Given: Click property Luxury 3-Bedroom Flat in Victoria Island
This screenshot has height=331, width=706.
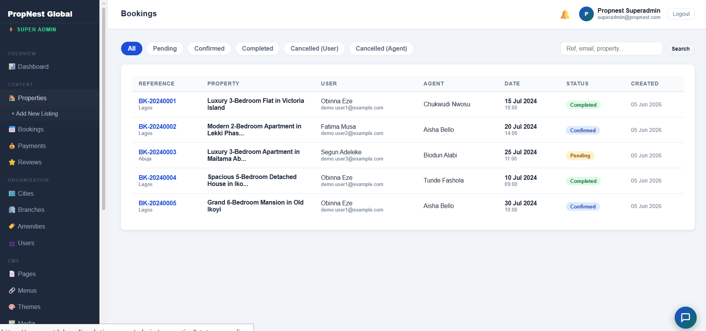Looking at the screenshot, I should [256, 104].
